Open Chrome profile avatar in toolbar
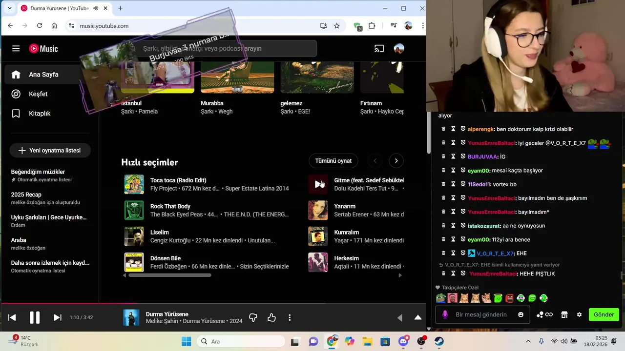This screenshot has width=625, height=351. [x=408, y=26]
